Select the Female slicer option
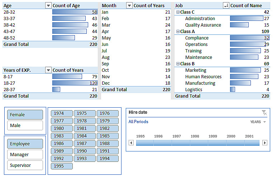The height and width of the screenshot is (178, 277). point(25,114)
